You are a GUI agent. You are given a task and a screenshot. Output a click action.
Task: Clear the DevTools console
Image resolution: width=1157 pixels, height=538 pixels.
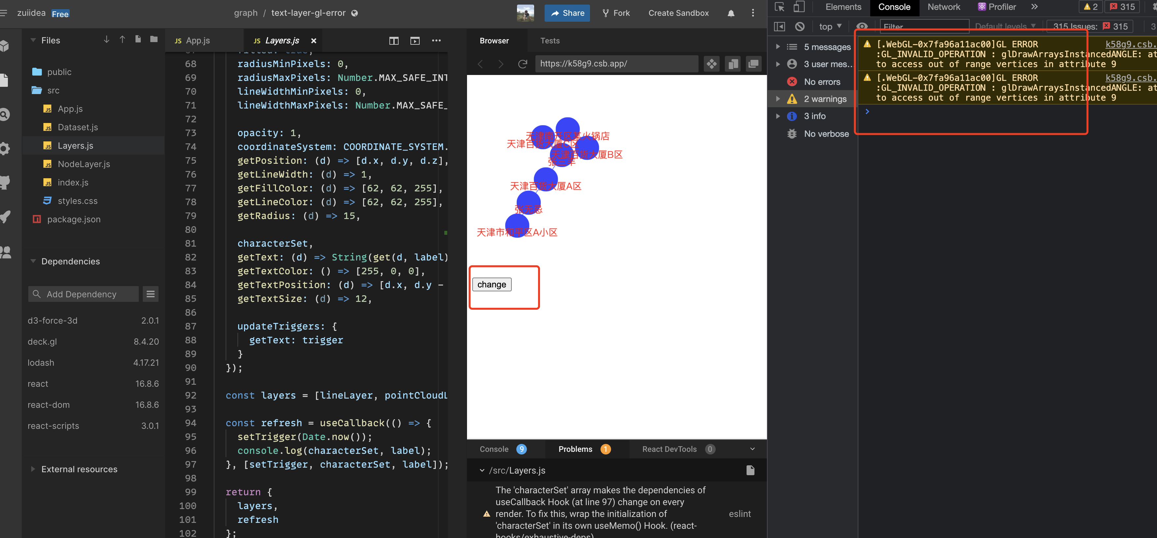coord(800,27)
